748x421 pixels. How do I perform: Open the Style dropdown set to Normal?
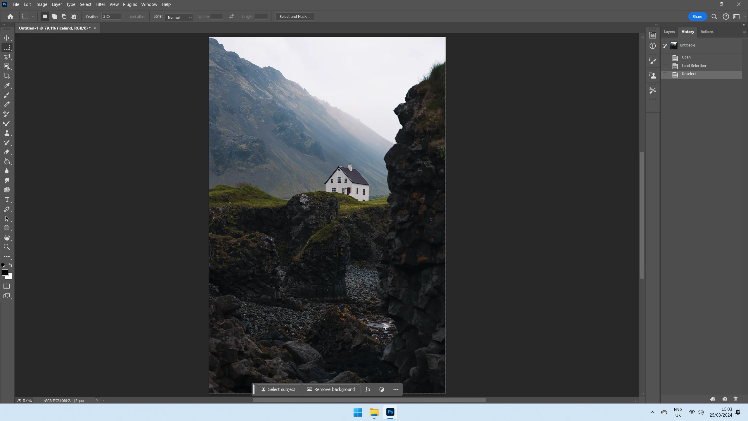pos(179,17)
